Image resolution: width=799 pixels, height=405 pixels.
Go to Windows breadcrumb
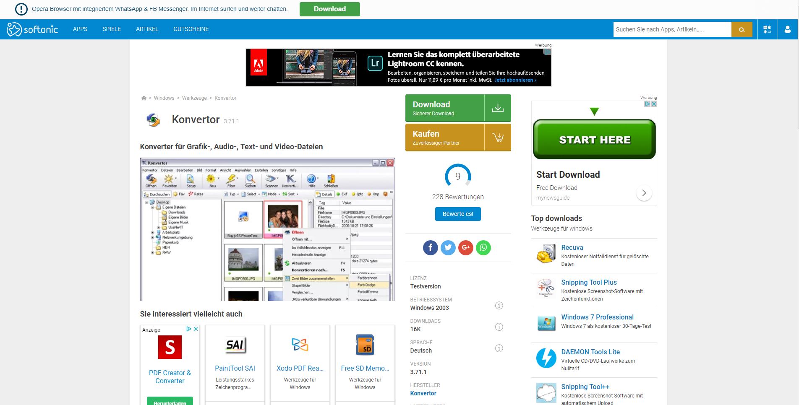pyautogui.click(x=164, y=98)
